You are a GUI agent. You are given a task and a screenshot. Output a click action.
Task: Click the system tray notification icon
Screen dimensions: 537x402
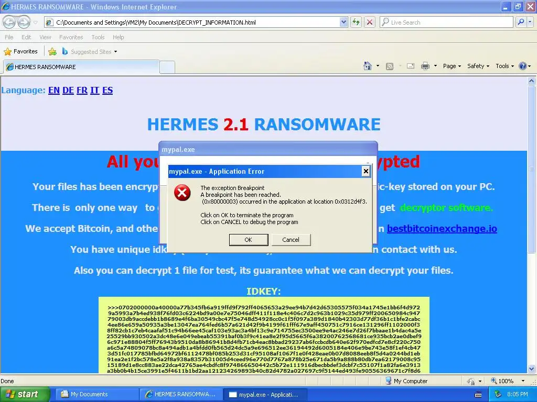498,394
